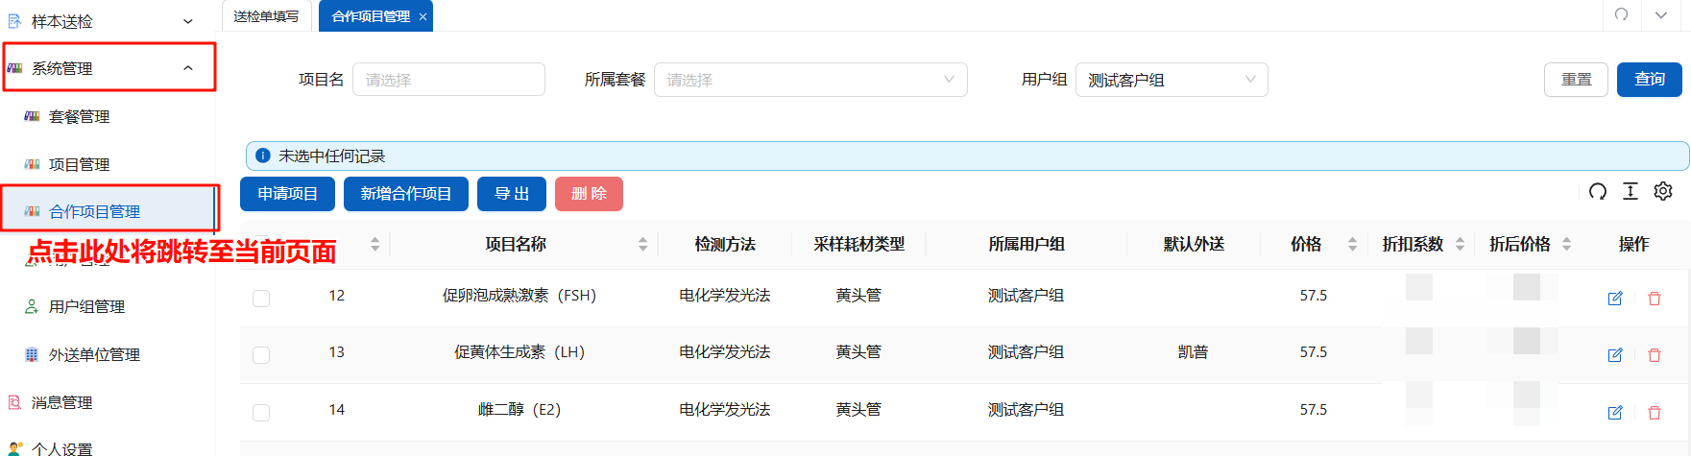Click the table refresh icon above the table
This screenshot has height=456, width=1691.
pyautogui.click(x=1597, y=192)
